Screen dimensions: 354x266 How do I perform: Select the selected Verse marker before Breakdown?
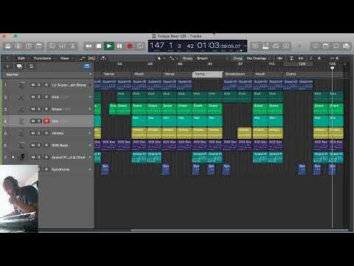pyautogui.click(x=207, y=74)
